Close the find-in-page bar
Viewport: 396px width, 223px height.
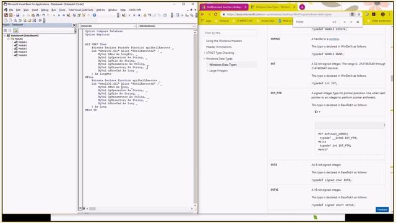[x=358, y=22]
